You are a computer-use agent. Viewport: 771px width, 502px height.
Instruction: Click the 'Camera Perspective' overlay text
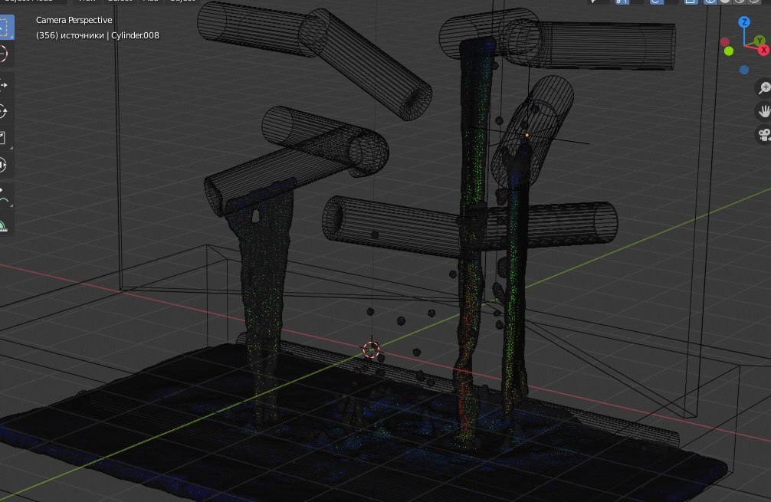tap(74, 20)
